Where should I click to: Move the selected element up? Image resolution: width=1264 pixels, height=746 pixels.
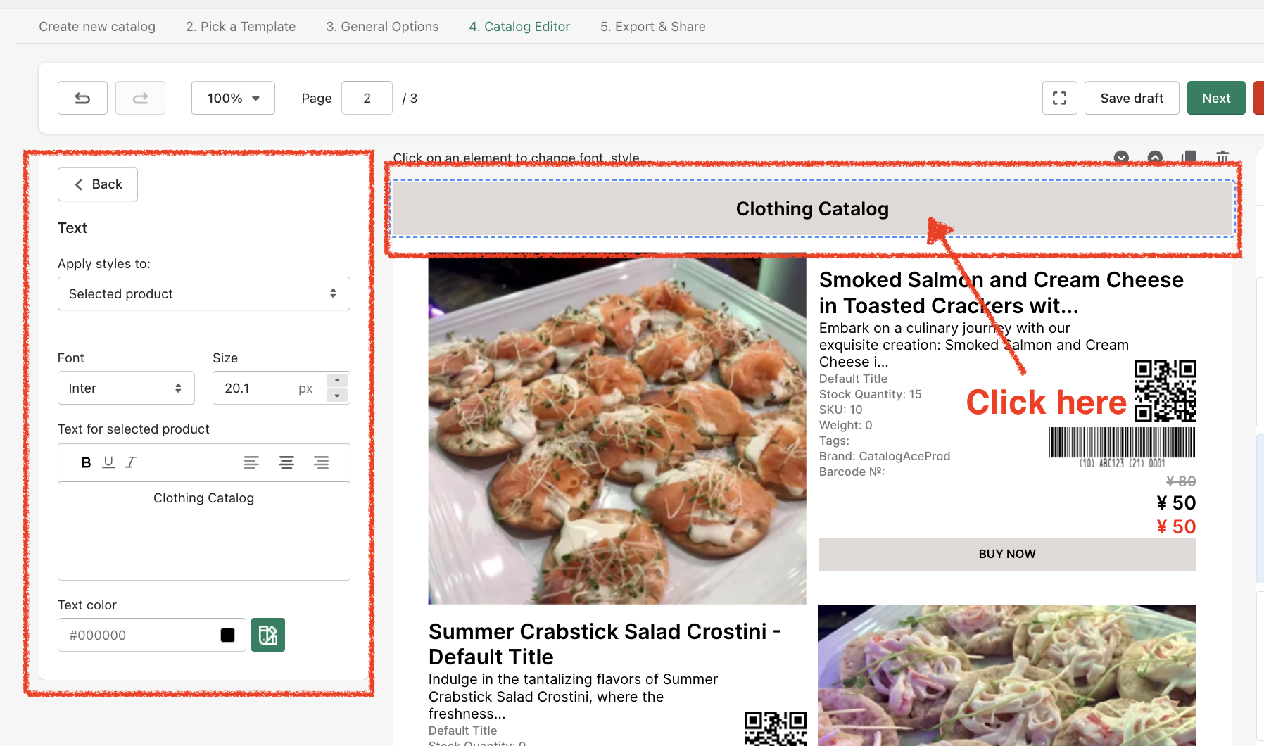[x=1155, y=157]
